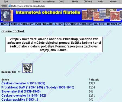Click the Internetová obchodní filatelie title

click(x=48, y=12)
